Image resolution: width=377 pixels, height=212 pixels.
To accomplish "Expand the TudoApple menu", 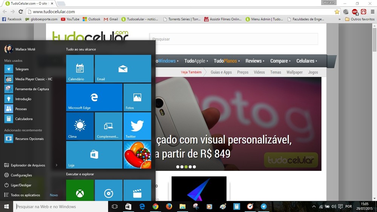I will pyautogui.click(x=196, y=61).
